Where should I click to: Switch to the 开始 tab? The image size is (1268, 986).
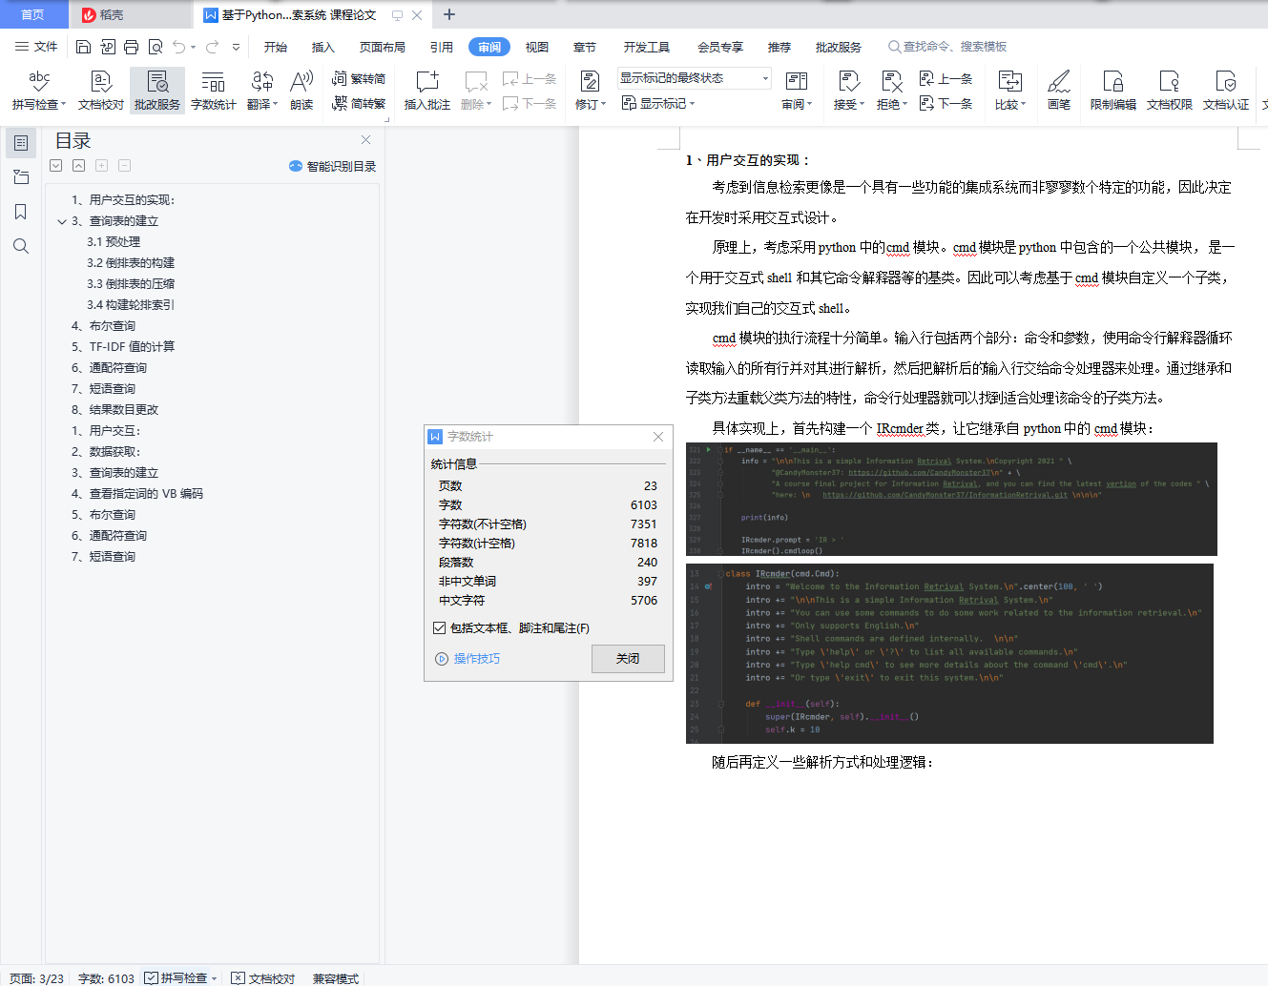click(276, 47)
